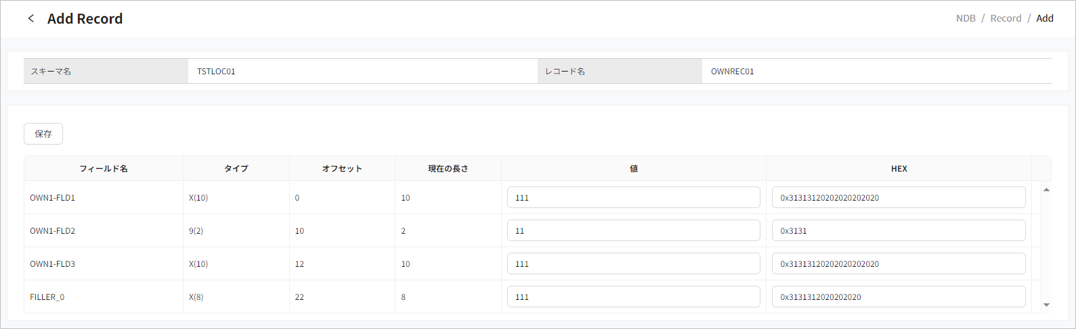Go to the Record breadcrumb

coord(1006,18)
